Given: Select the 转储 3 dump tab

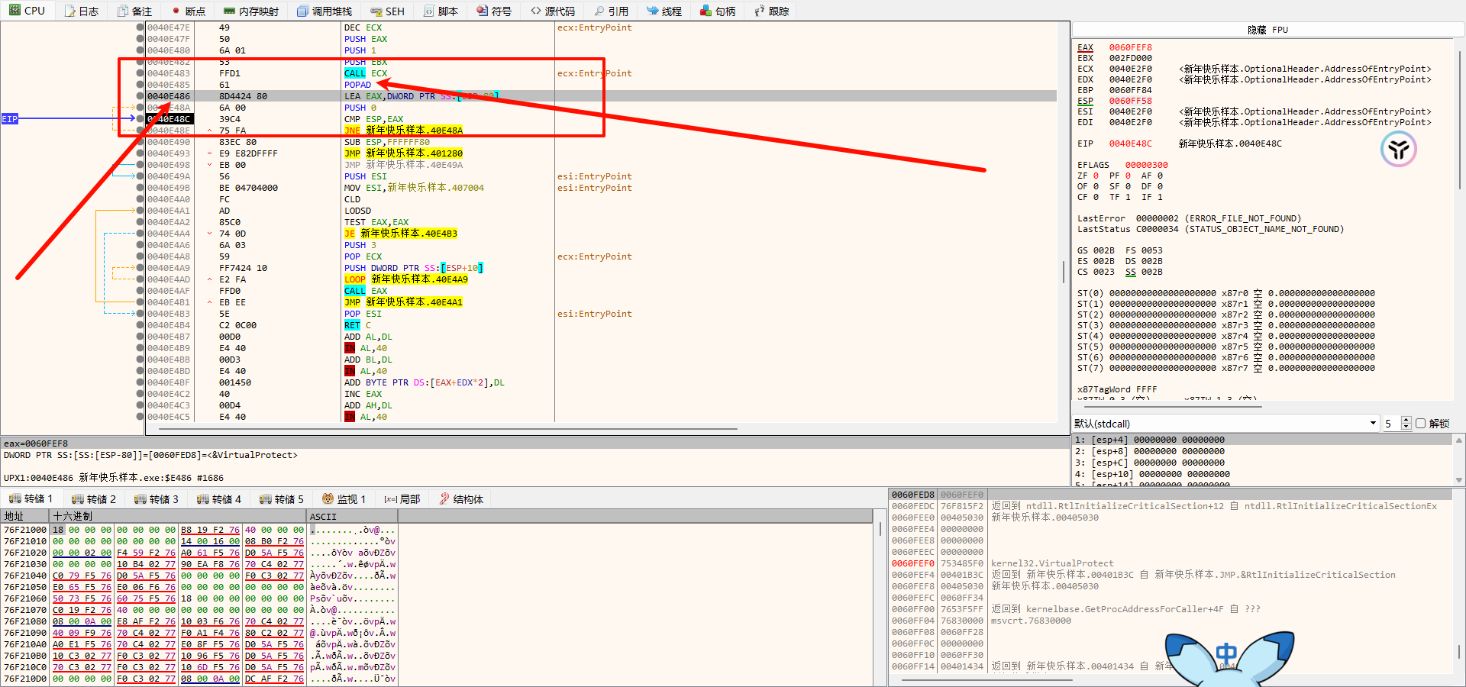Looking at the screenshot, I should (x=157, y=499).
